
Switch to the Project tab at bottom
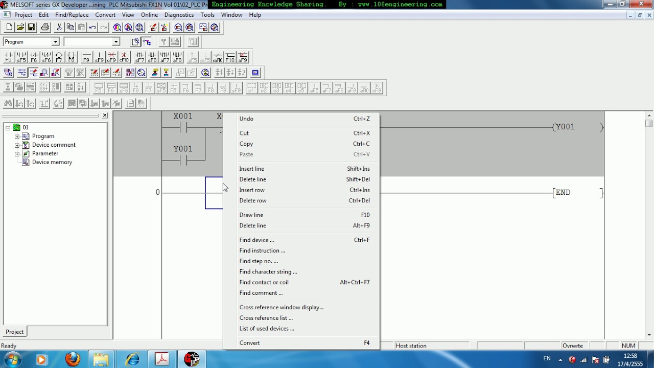coord(14,332)
